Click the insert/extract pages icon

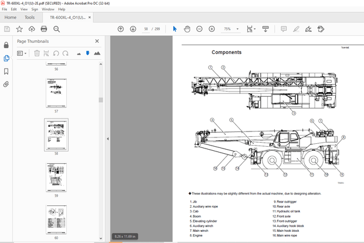pyautogui.click(x=46, y=53)
